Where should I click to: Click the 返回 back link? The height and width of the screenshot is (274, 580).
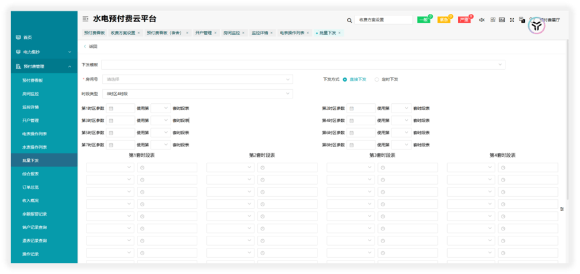coord(91,46)
